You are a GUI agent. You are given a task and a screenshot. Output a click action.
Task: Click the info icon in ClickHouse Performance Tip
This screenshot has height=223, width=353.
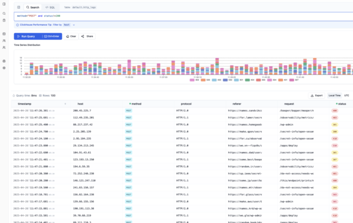(x=17, y=25)
